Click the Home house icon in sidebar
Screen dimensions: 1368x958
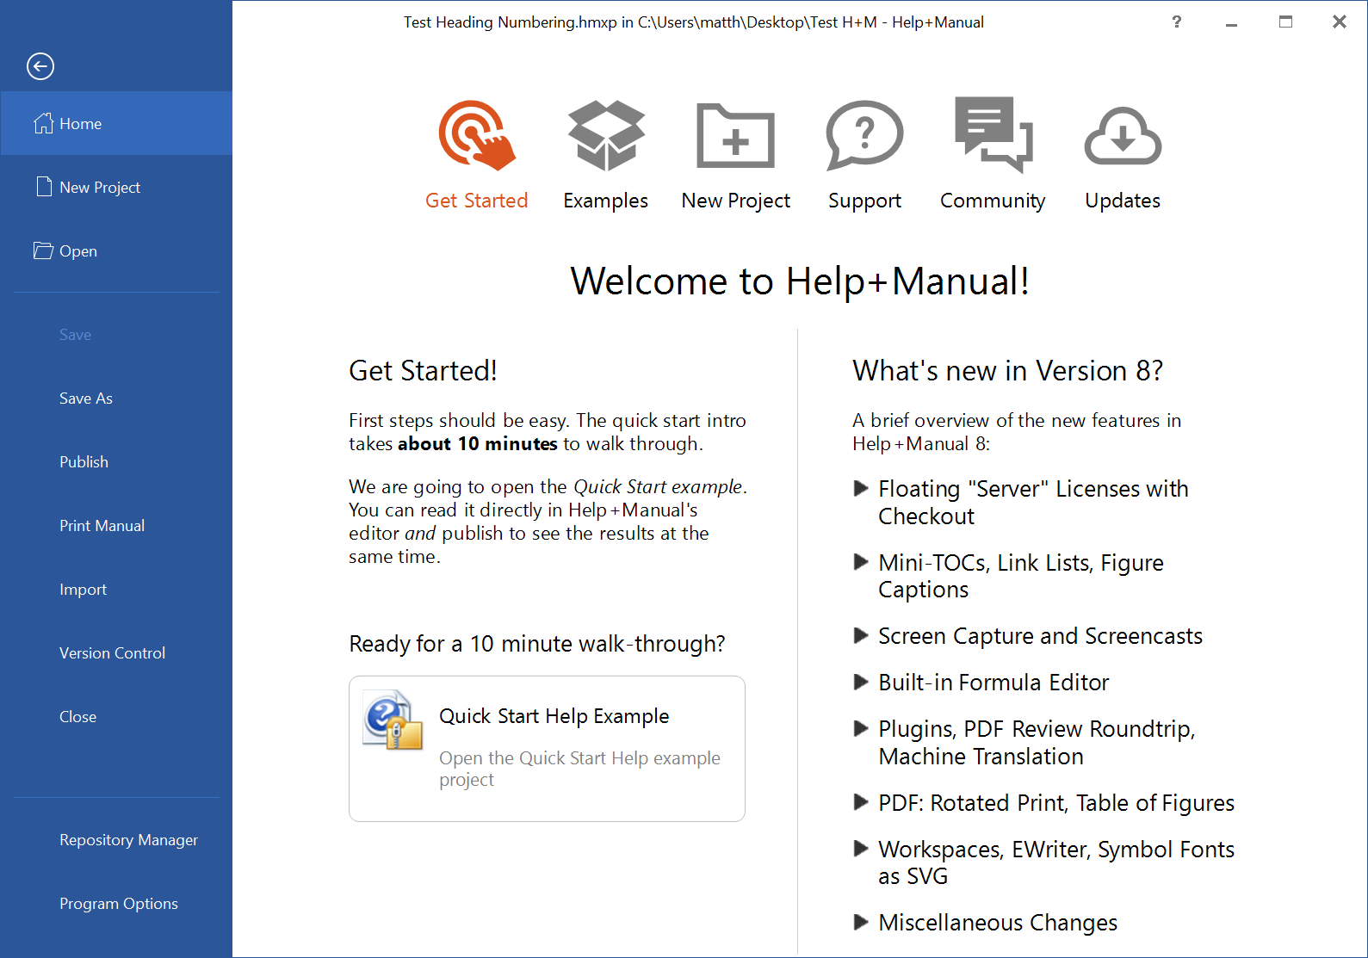(43, 123)
